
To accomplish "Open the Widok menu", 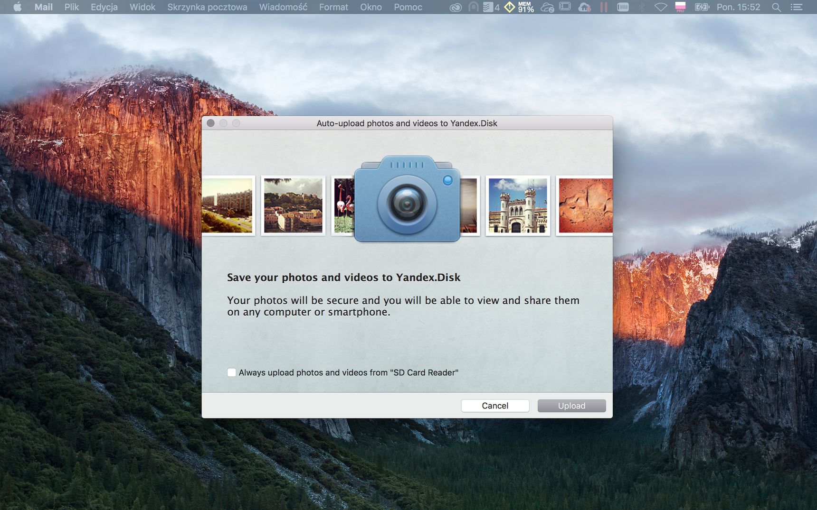I will pyautogui.click(x=142, y=7).
